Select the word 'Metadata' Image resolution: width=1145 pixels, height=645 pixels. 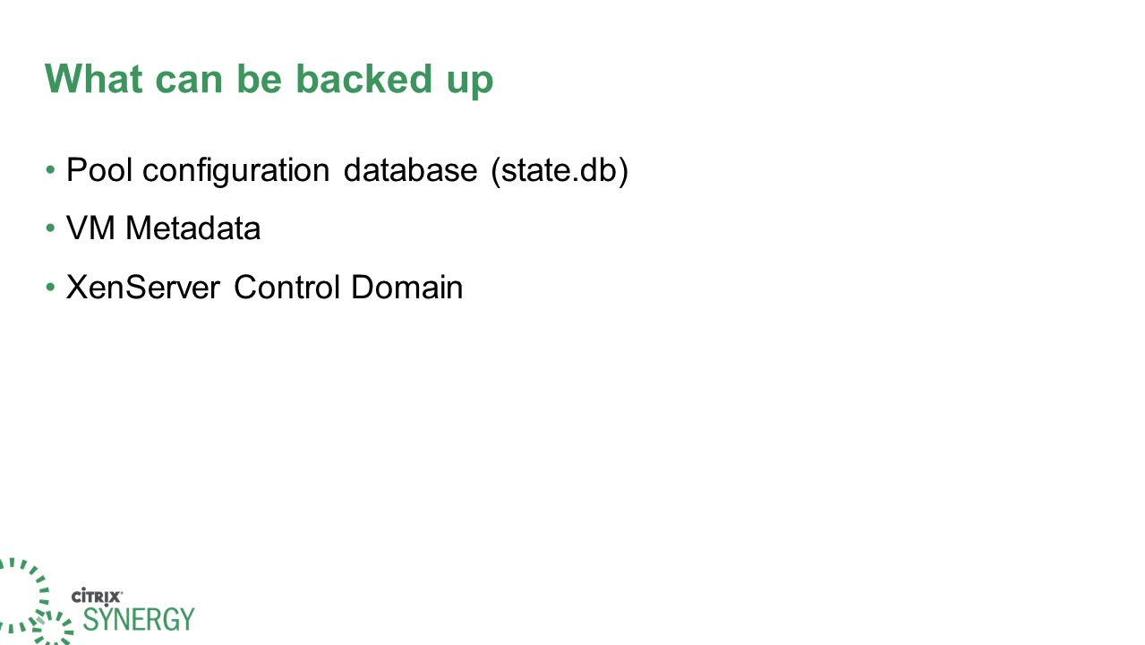click(192, 228)
